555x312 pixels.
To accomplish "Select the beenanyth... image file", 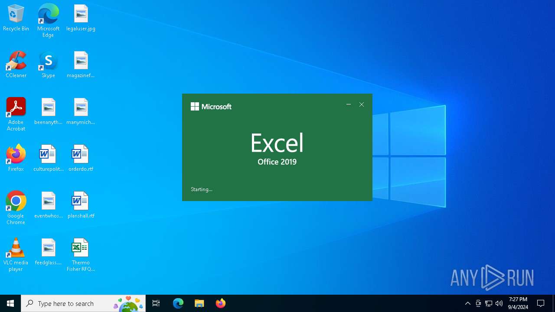I will point(48,112).
